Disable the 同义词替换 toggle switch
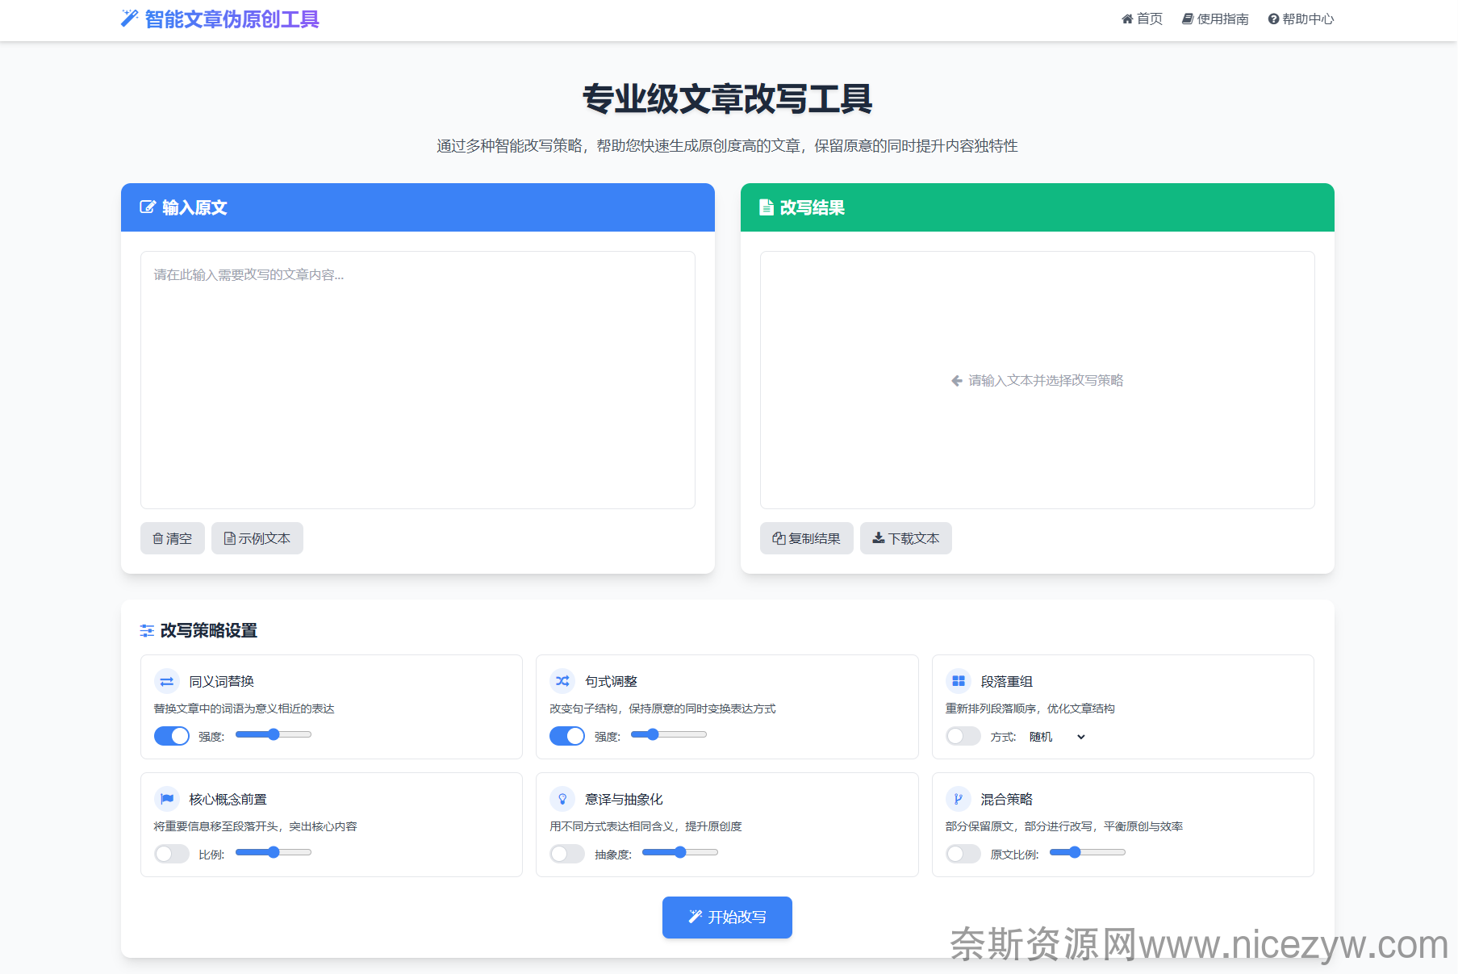 (172, 736)
